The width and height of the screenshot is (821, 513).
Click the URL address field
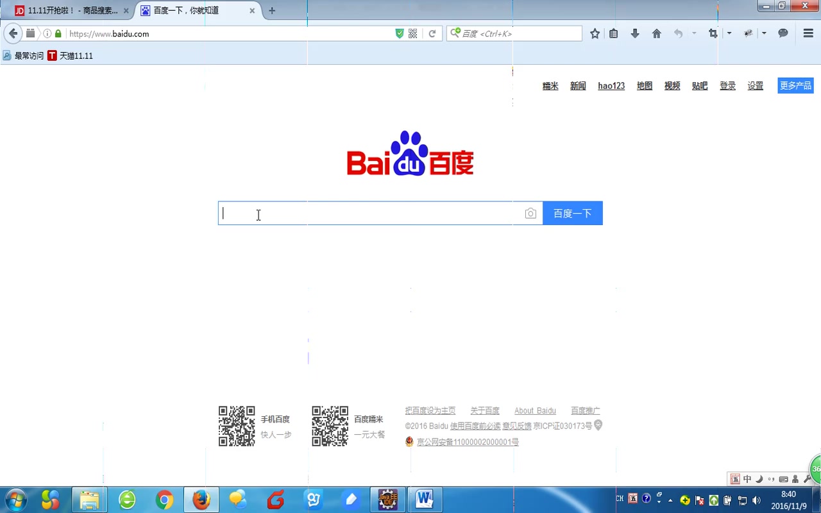[230, 34]
